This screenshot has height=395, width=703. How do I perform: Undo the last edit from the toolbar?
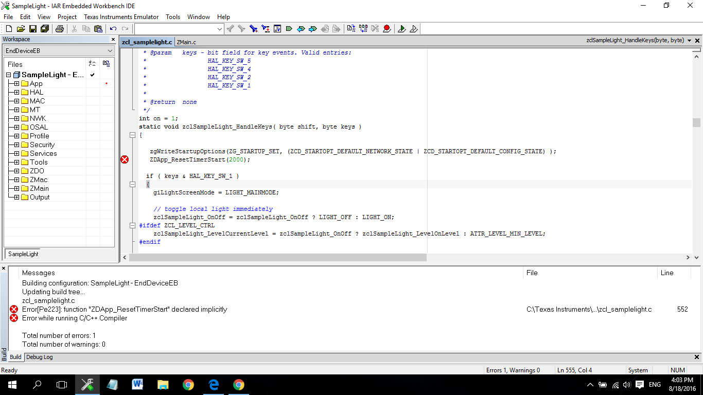(x=113, y=29)
